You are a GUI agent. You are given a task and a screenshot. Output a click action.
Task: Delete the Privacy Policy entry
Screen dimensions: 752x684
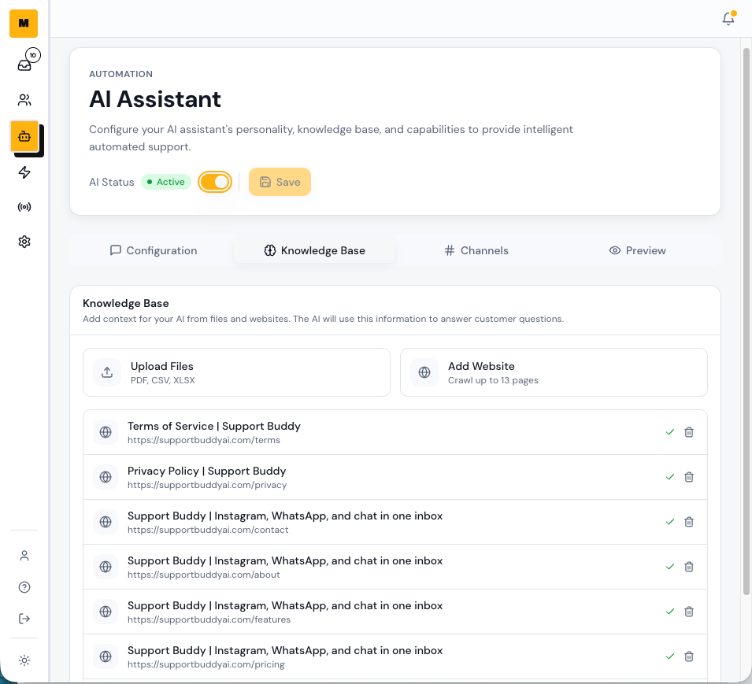tap(689, 477)
